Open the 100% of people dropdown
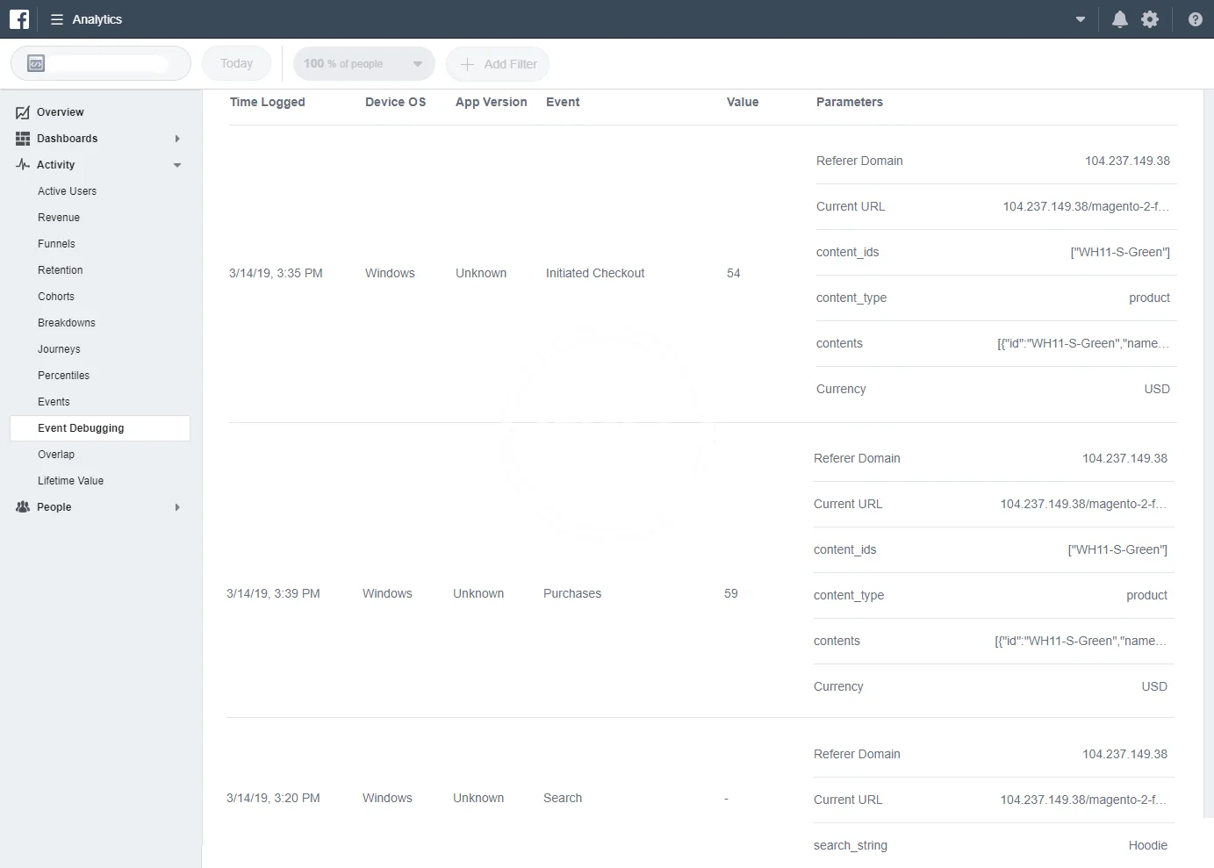Screen dimensions: 1214x868 pos(363,64)
